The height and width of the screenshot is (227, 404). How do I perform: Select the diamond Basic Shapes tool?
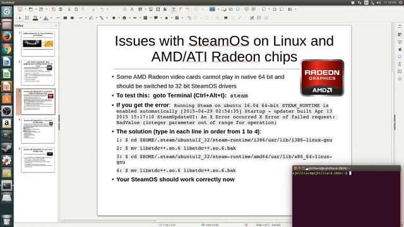pyautogui.click(x=114, y=18)
